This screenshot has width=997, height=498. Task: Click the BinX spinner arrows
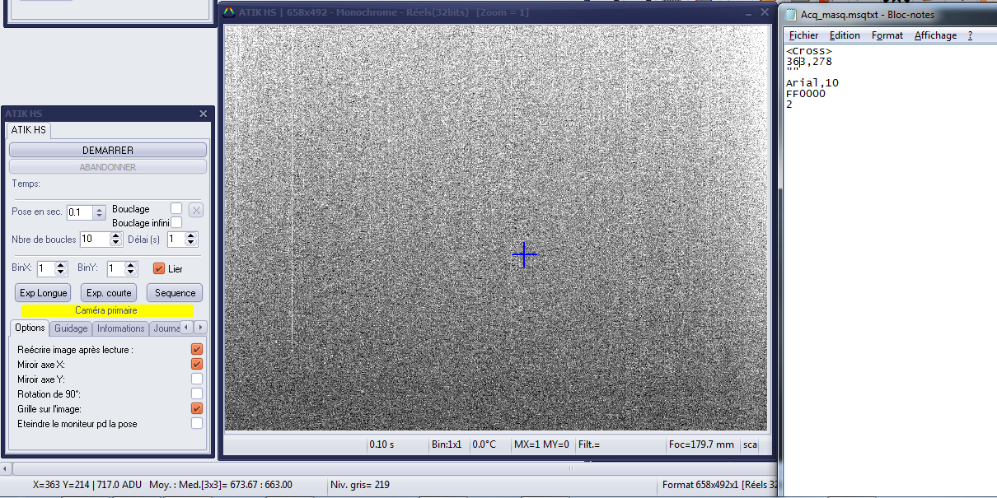[60, 268]
